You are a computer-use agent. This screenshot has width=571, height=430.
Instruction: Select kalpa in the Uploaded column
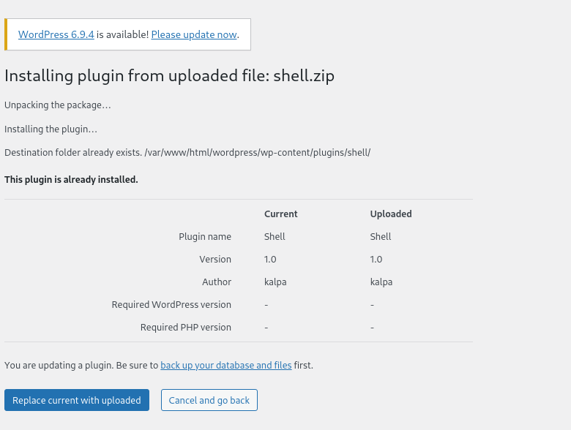click(x=381, y=282)
